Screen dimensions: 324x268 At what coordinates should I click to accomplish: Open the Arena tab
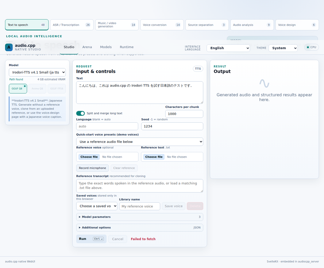click(x=87, y=47)
